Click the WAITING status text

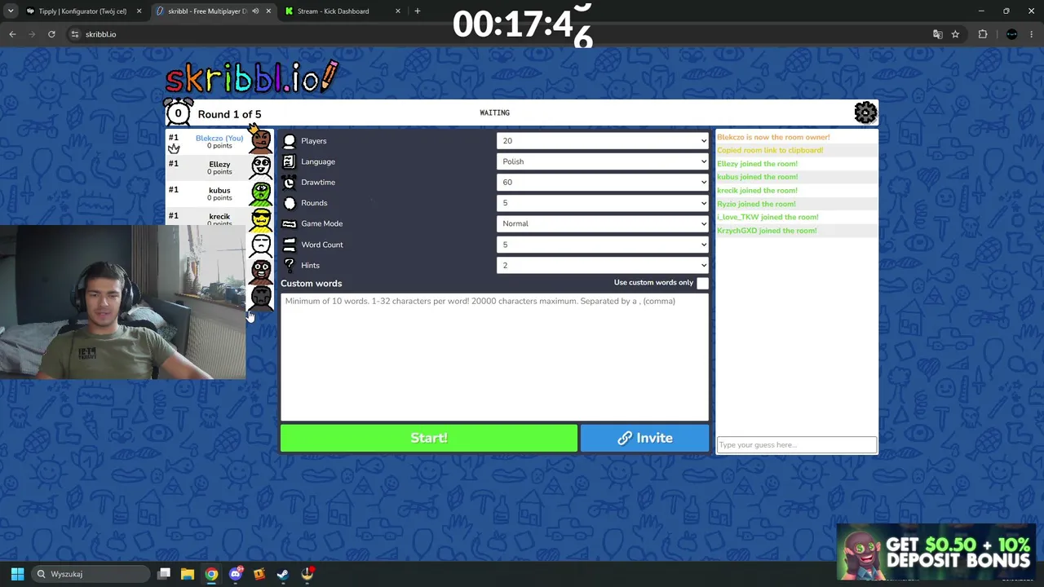494,113
